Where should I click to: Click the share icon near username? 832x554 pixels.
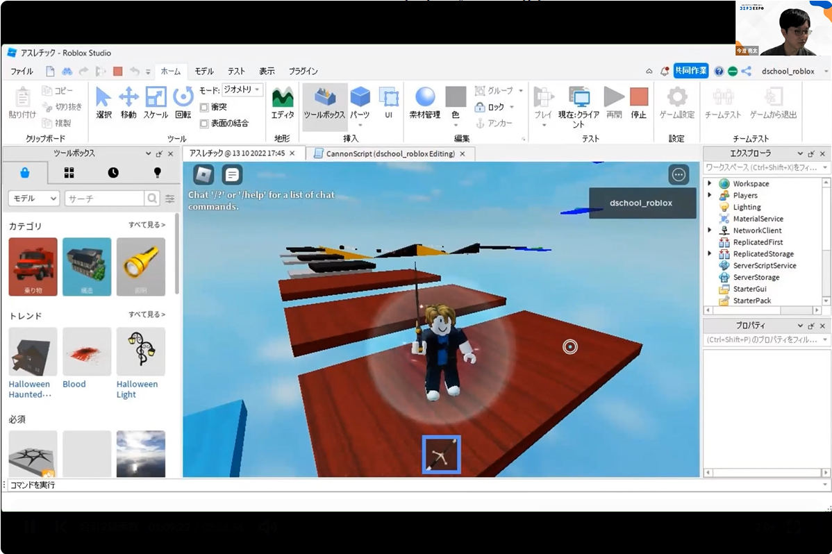click(746, 71)
